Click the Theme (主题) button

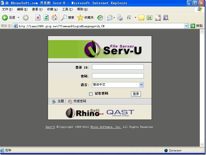coord(58,101)
